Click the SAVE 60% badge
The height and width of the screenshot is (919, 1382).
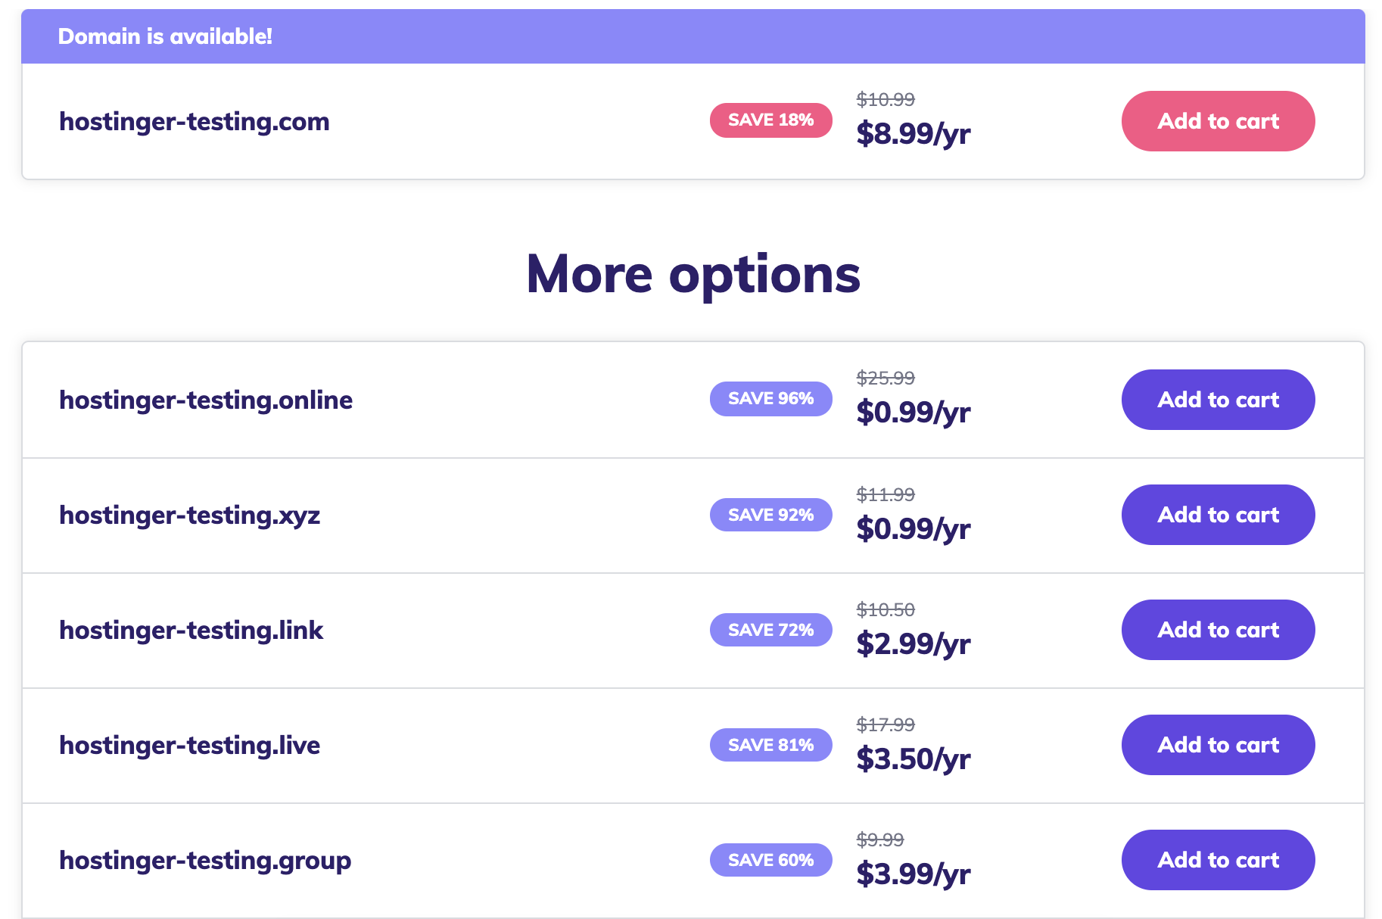pos(770,860)
